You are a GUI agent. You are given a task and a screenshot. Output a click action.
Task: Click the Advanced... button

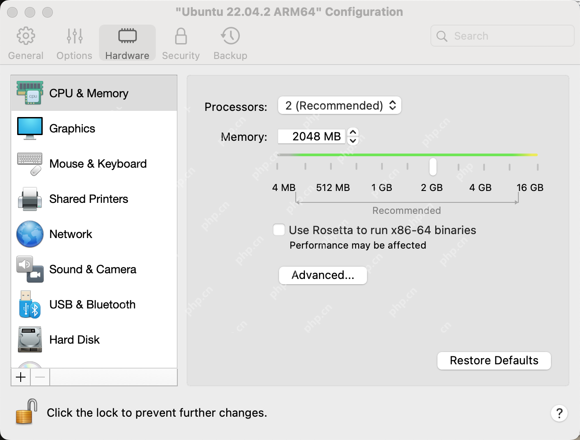pyautogui.click(x=323, y=275)
